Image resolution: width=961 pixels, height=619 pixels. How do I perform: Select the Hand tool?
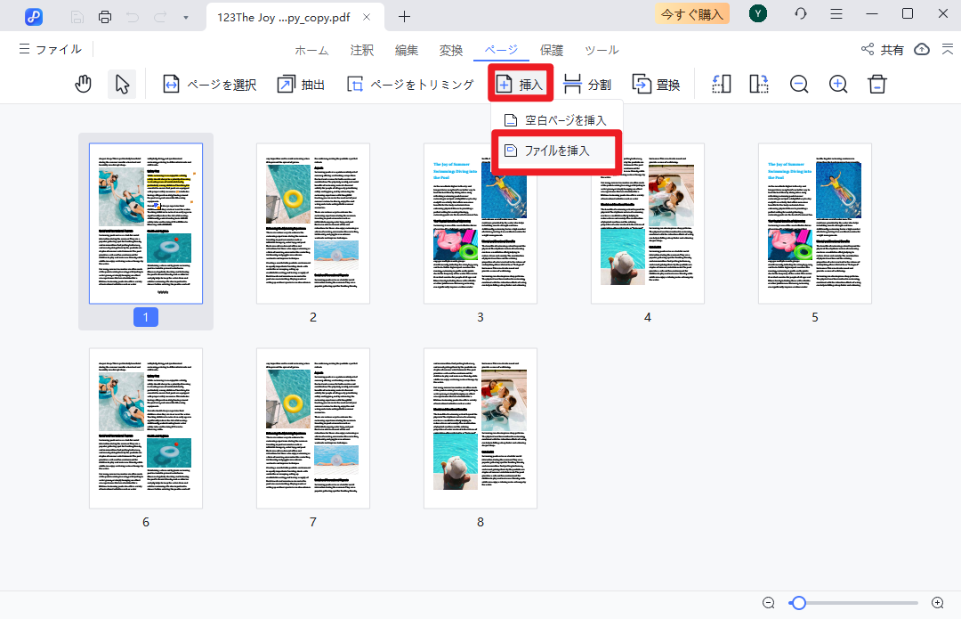(x=83, y=85)
